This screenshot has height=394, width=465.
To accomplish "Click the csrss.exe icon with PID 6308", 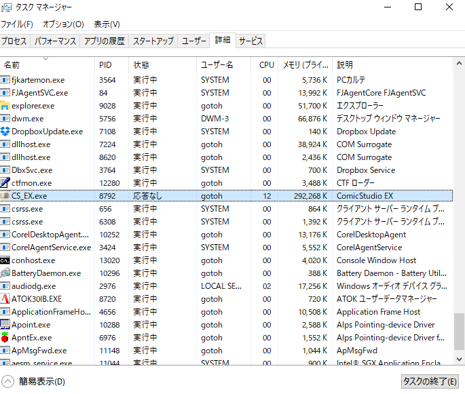I will click(5, 222).
